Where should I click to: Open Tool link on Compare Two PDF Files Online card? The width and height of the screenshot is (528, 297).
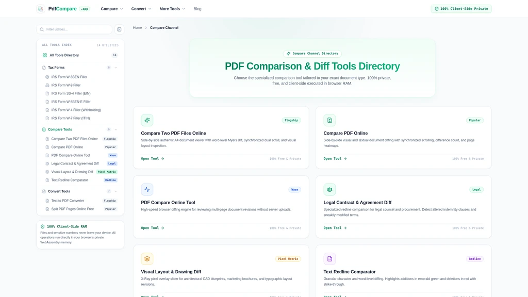pyautogui.click(x=153, y=159)
